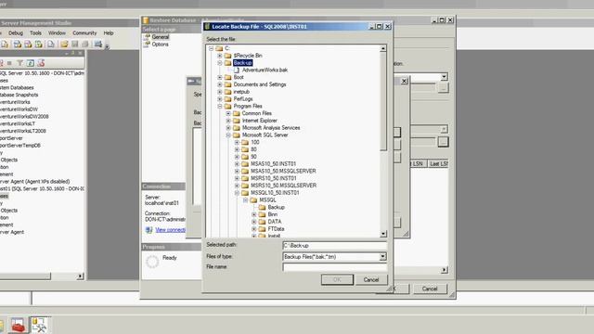
Task: Expand the DATA folder node
Action: pyautogui.click(x=254, y=222)
